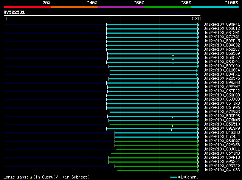Click the UniRef100_B9VQ32 label

pyautogui.click(x=222, y=45)
